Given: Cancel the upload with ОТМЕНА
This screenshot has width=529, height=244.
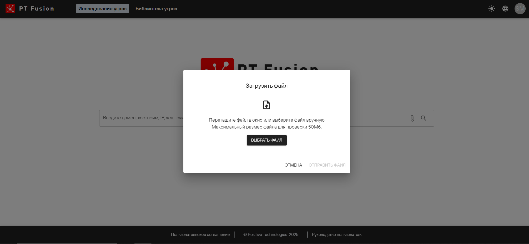Looking at the screenshot, I should [x=293, y=165].
